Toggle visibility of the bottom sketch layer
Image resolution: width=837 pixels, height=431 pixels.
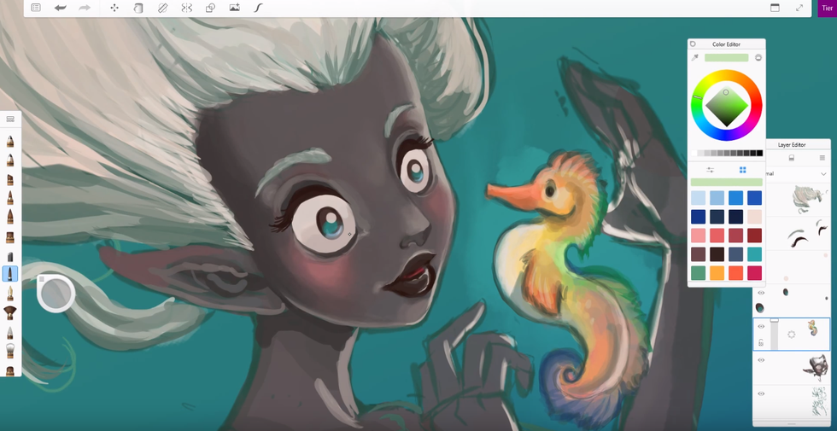761,393
